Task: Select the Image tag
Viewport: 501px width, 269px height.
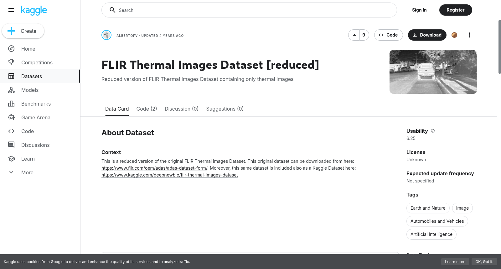Action: 462,208
